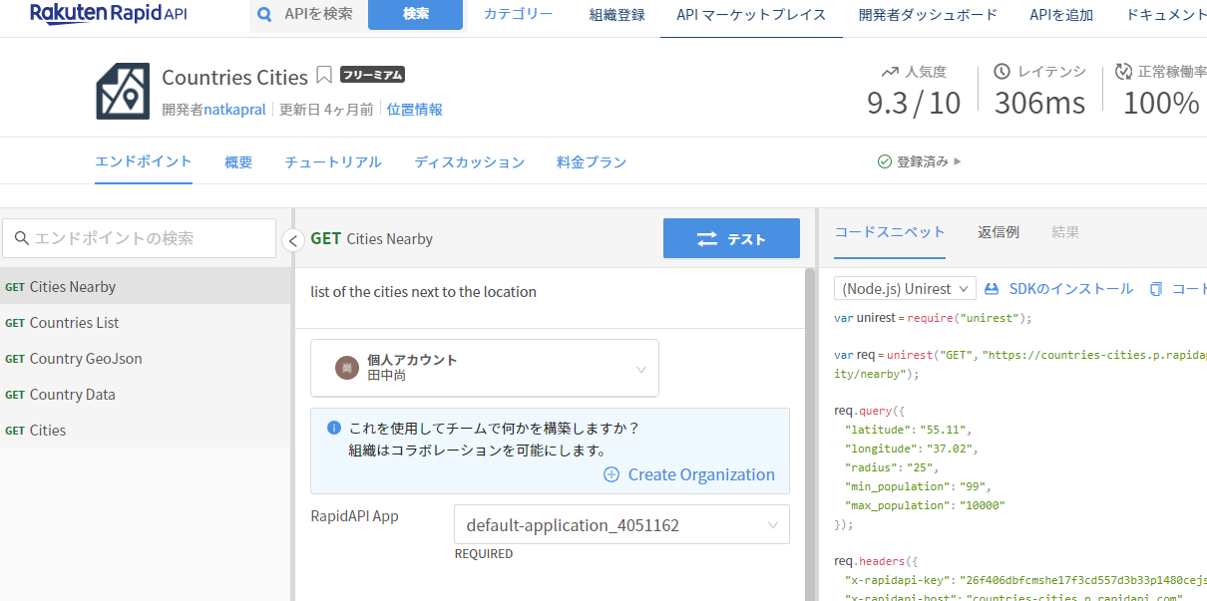
Task: Bookmark the Countries Cities API
Action: (323, 76)
